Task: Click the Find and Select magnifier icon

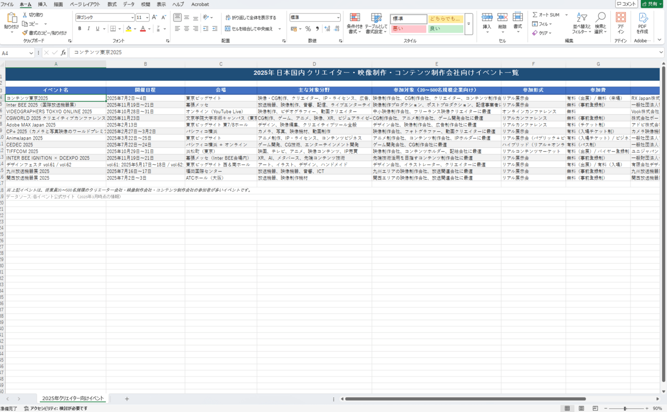Action: (600, 19)
